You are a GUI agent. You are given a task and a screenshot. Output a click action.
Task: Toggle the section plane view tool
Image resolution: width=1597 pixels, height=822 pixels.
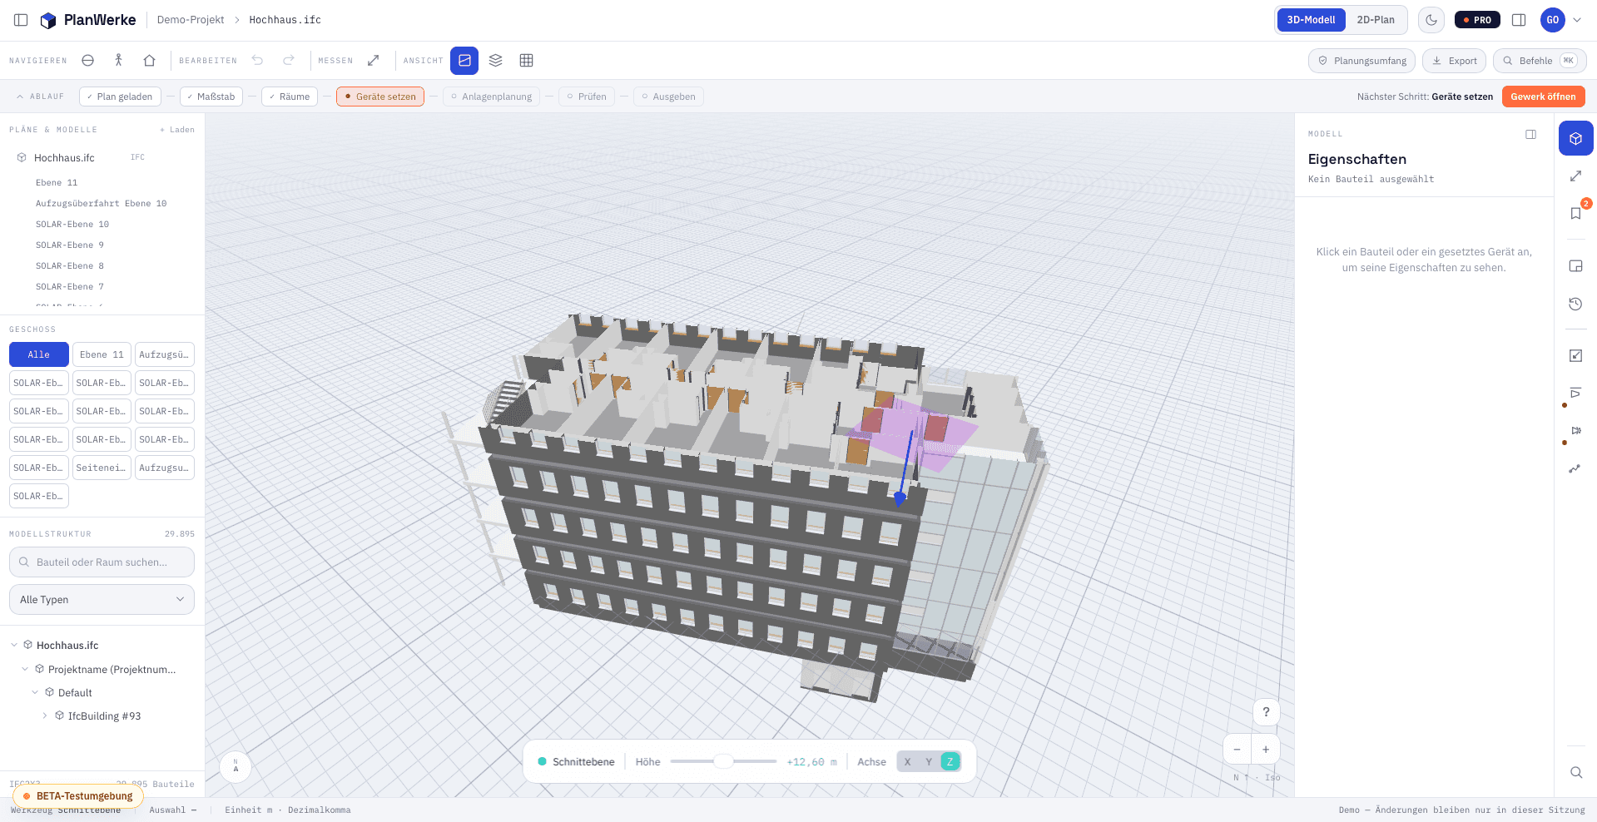[464, 61]
